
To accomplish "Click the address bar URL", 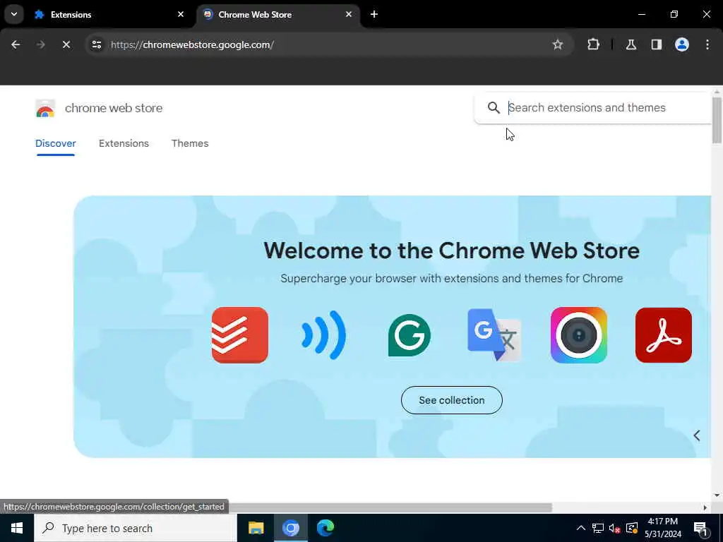I will [192, 44].
